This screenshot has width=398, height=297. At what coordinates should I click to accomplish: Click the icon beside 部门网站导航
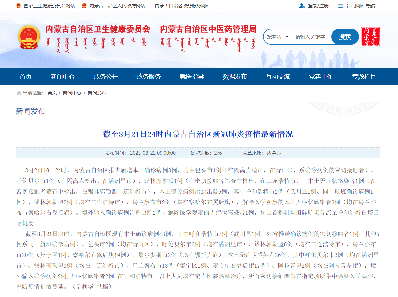click(341, 6)
